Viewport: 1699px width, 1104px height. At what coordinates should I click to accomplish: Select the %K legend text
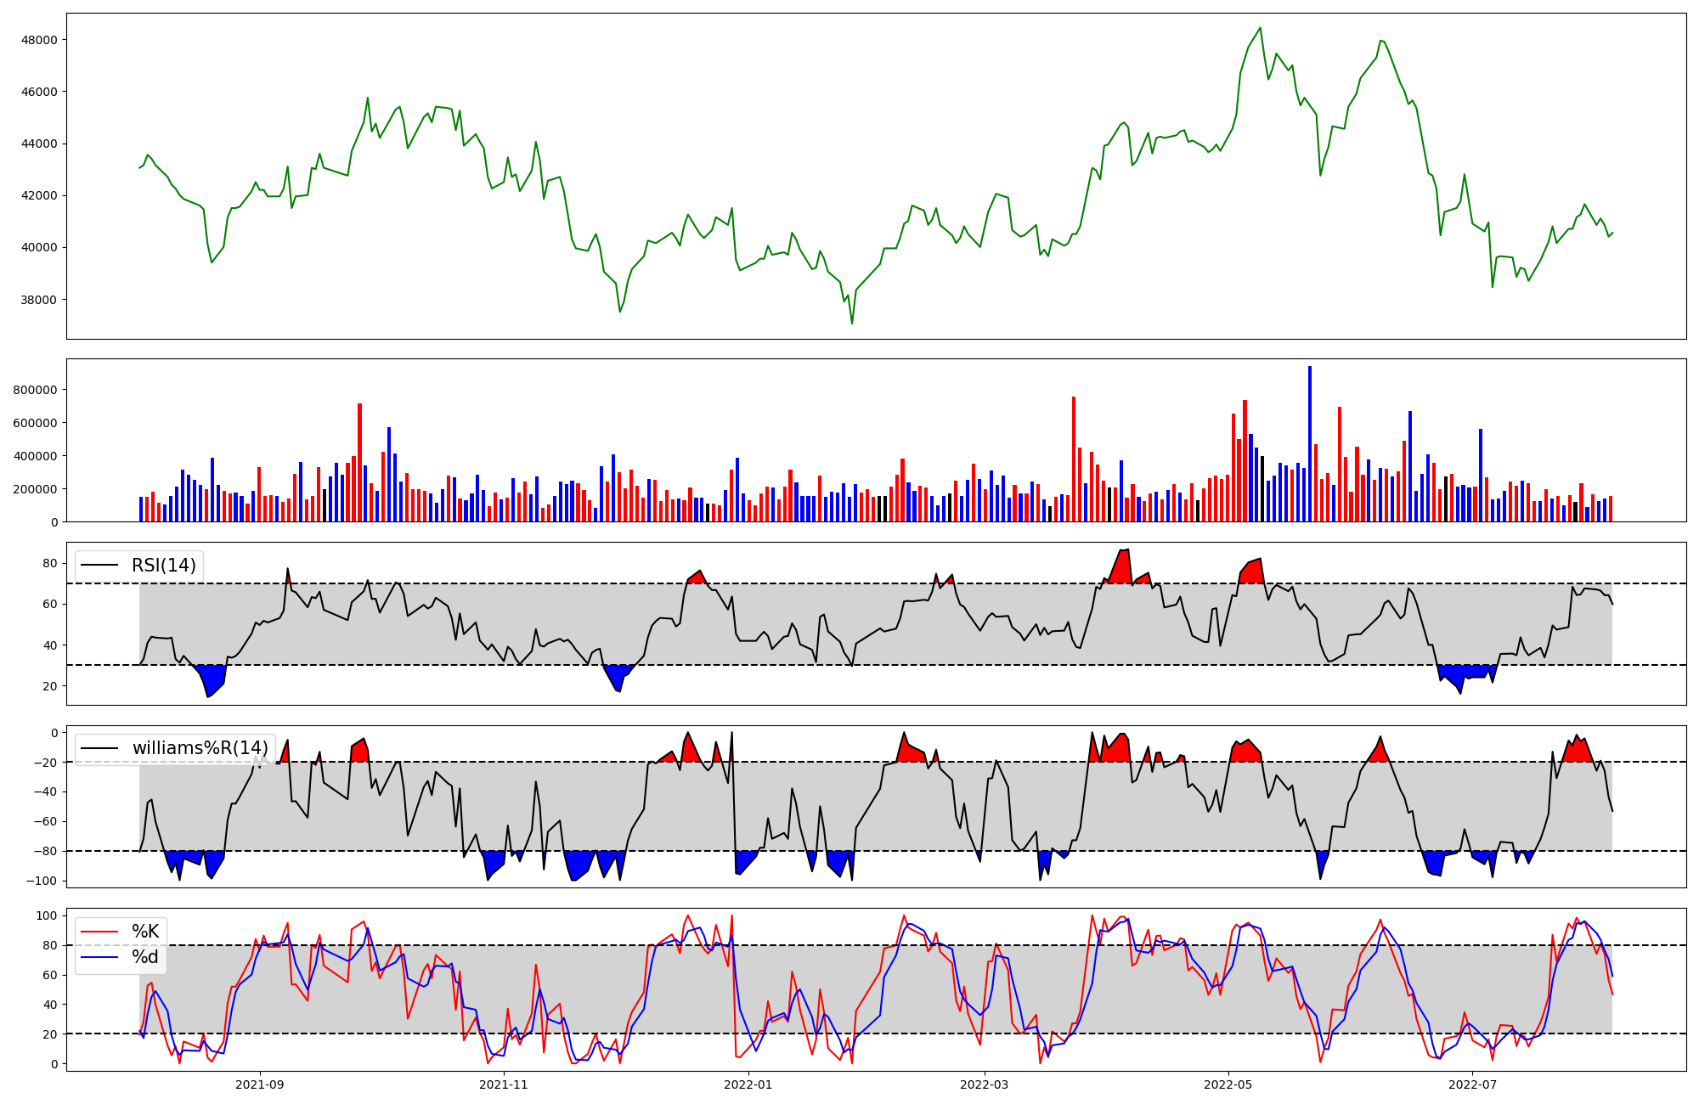click(x=145, y=932)
